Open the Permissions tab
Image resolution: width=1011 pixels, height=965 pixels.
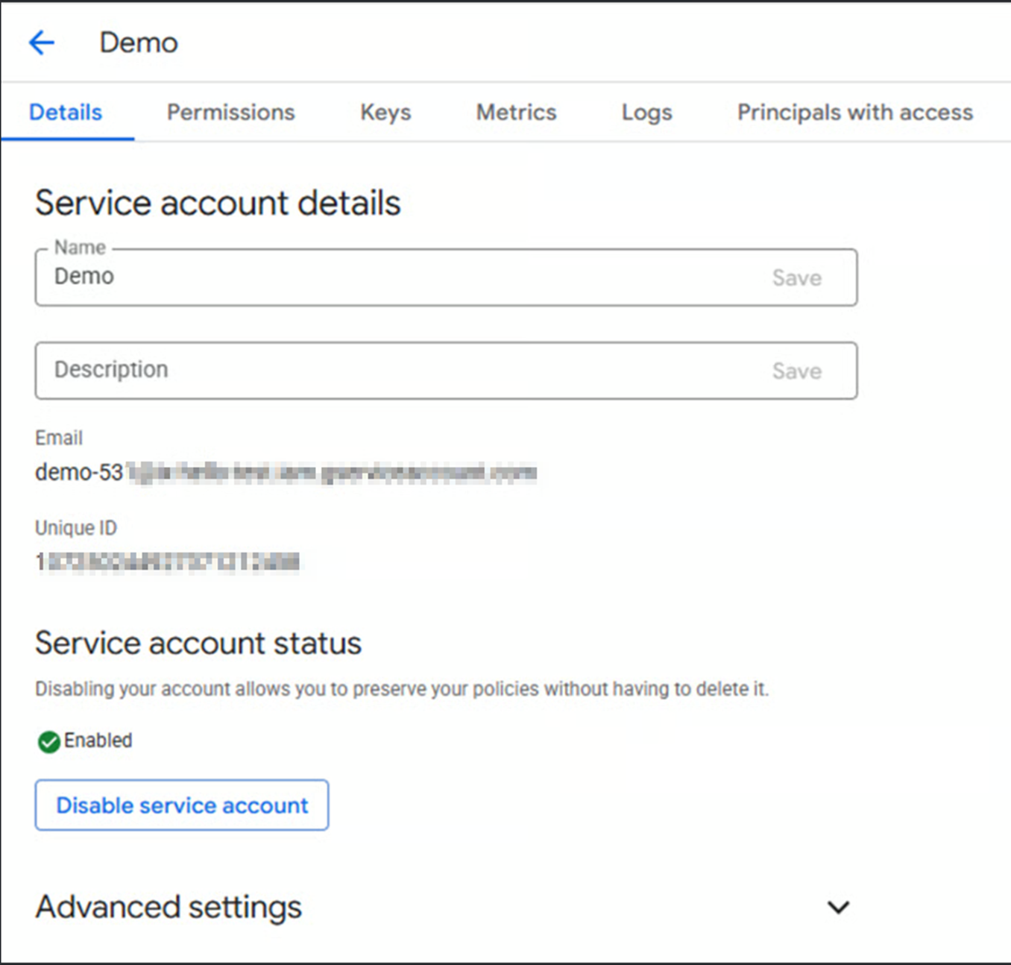click(230, 113)
